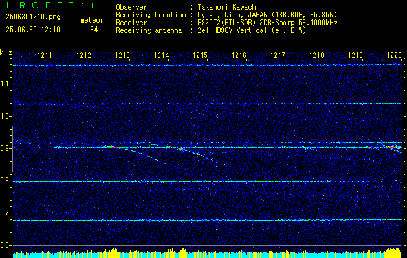Image resolution: width=407 pixels, height=258 pixels.
Task: Click the 1.0 kHz axis label
Action: (6, 117)
